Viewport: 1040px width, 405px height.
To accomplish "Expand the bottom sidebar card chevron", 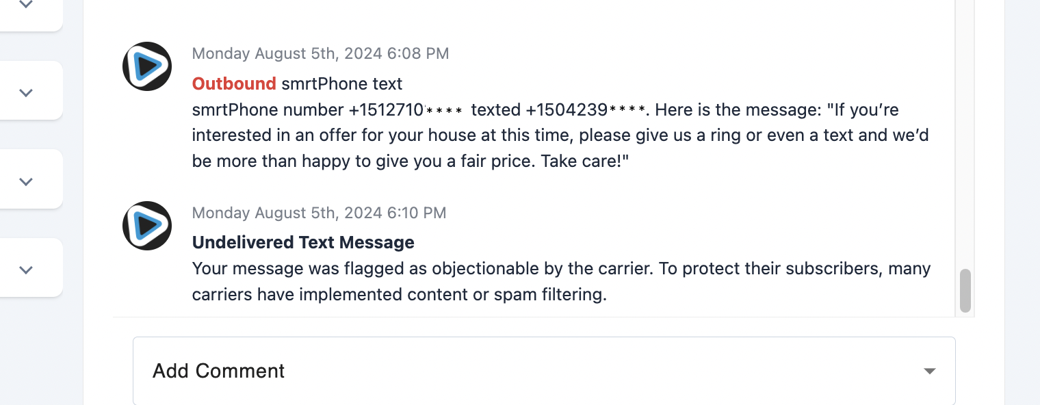I will tap(26, 270).
